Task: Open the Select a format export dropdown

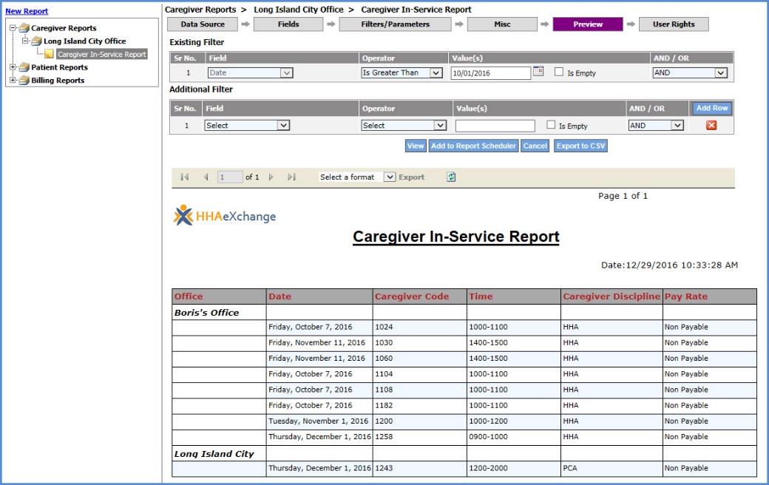Action: coord(355,177)
